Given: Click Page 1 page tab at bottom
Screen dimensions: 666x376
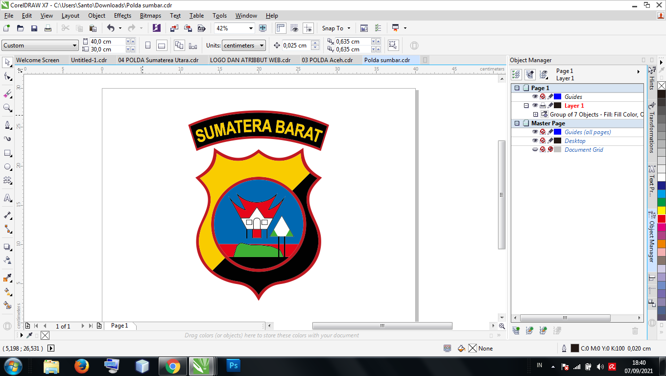Looking at the screenshot, I should point(119,326).
